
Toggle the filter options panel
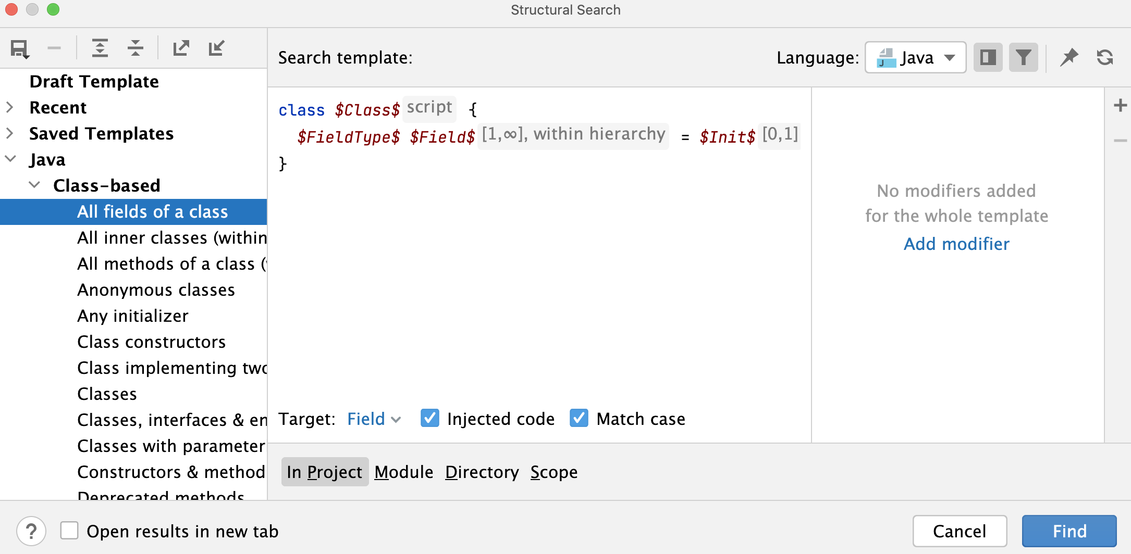click(x=1023, y=57)
